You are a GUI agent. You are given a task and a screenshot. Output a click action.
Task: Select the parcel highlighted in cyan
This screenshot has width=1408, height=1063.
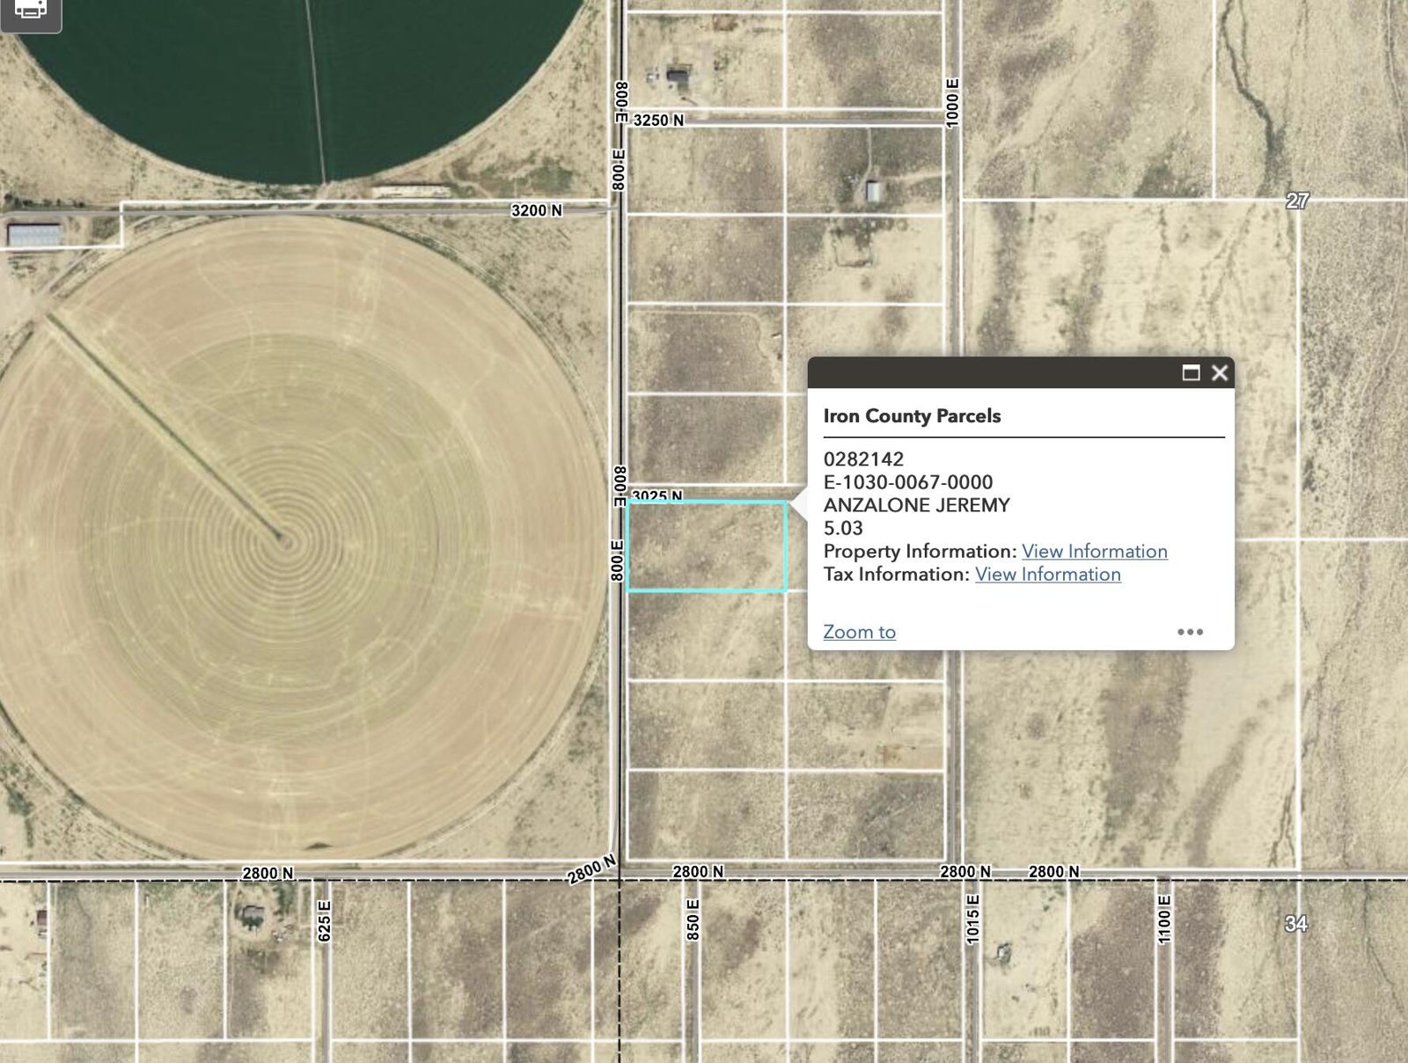tap(707, 546)
